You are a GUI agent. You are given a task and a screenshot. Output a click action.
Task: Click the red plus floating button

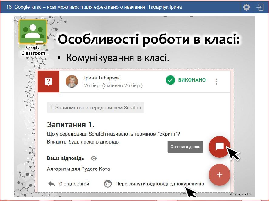220,175
